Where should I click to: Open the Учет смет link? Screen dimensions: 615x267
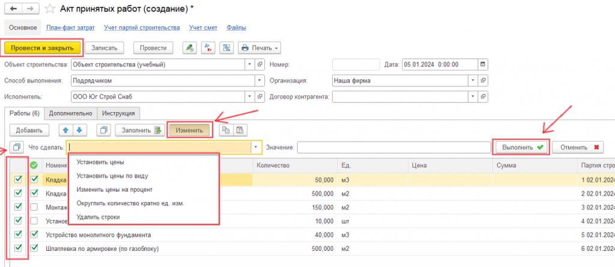[203, 28]
